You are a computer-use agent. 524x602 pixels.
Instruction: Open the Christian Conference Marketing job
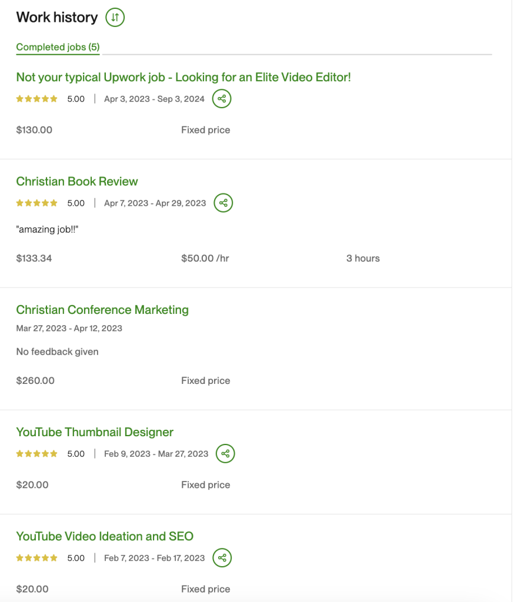(102, 310)
